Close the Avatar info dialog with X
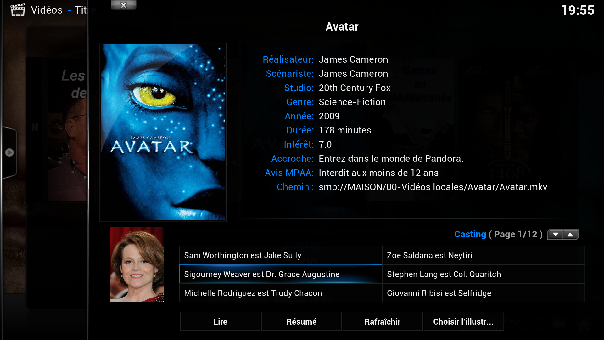604x340 pixels. tap(123, 5)
